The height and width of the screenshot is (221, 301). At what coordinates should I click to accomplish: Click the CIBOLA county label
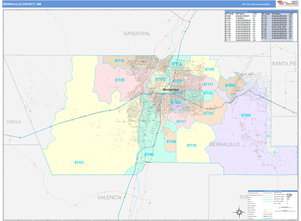(x=14, y=122)
